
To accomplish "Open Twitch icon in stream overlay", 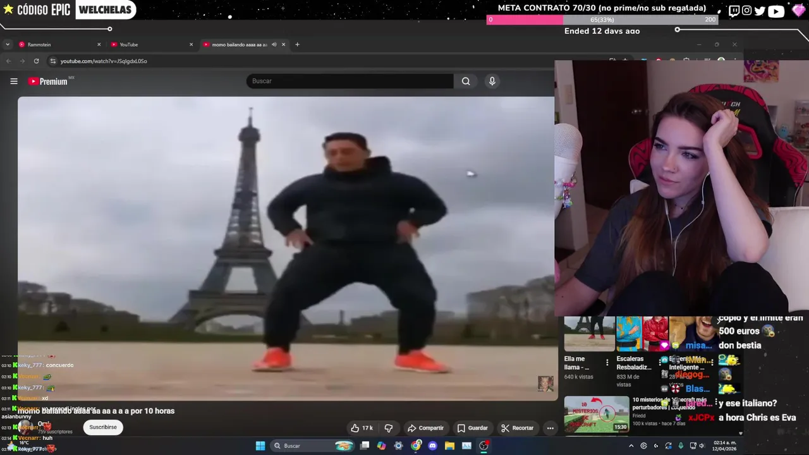I will pyautogui.click(x=734, y=11).
